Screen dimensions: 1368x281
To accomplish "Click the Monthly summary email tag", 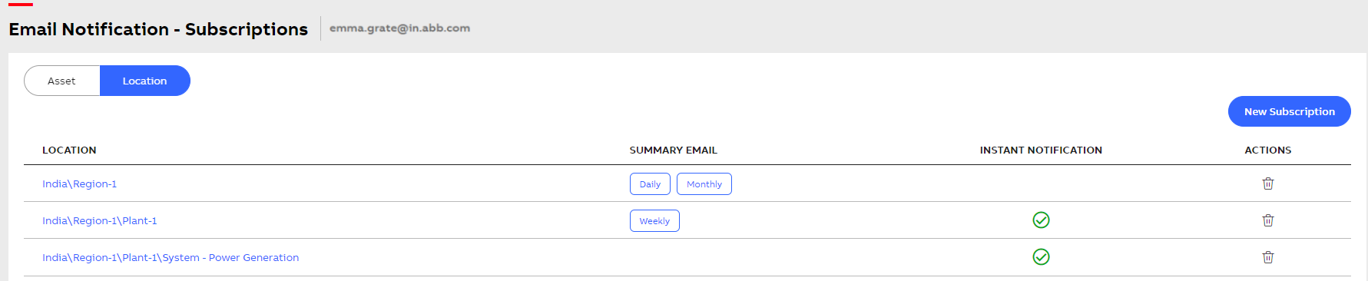I will tap(704, 184).
